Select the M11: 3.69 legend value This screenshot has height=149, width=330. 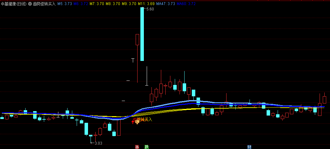tap(146, 4)
